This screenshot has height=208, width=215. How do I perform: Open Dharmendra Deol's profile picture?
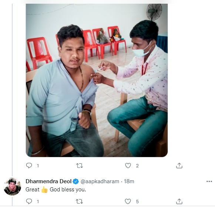pyautogui.click(x=13, y=186)
